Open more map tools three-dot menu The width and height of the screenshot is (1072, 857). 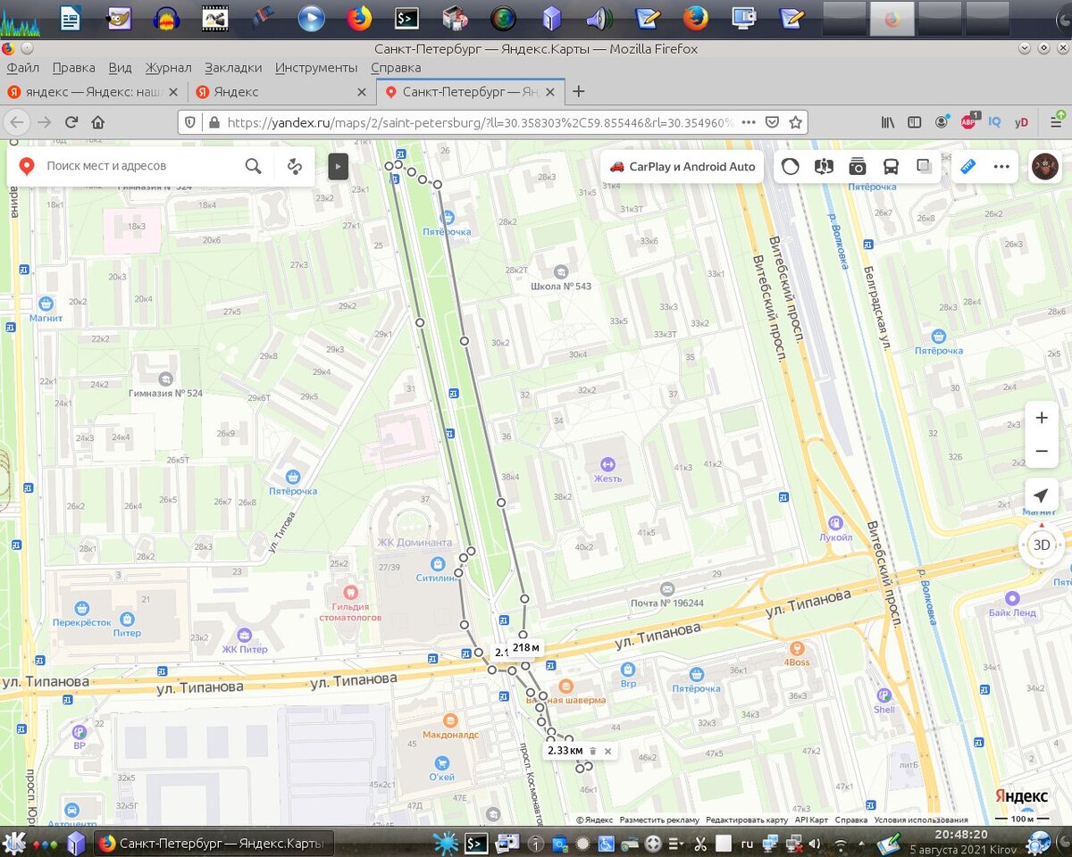pos(1001,166)
